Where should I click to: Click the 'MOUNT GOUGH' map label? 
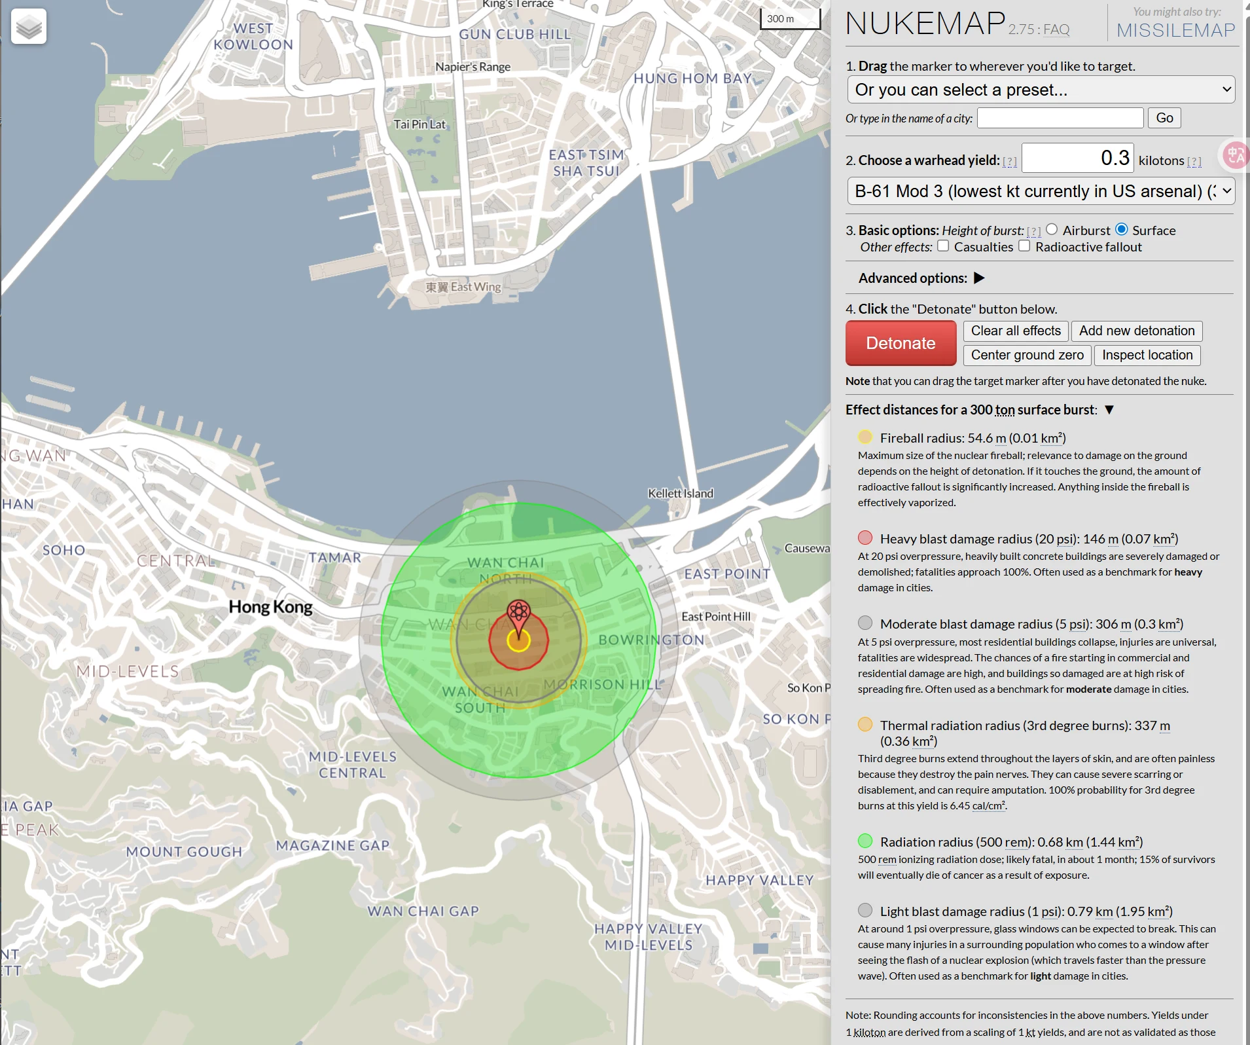click(184, 852)
